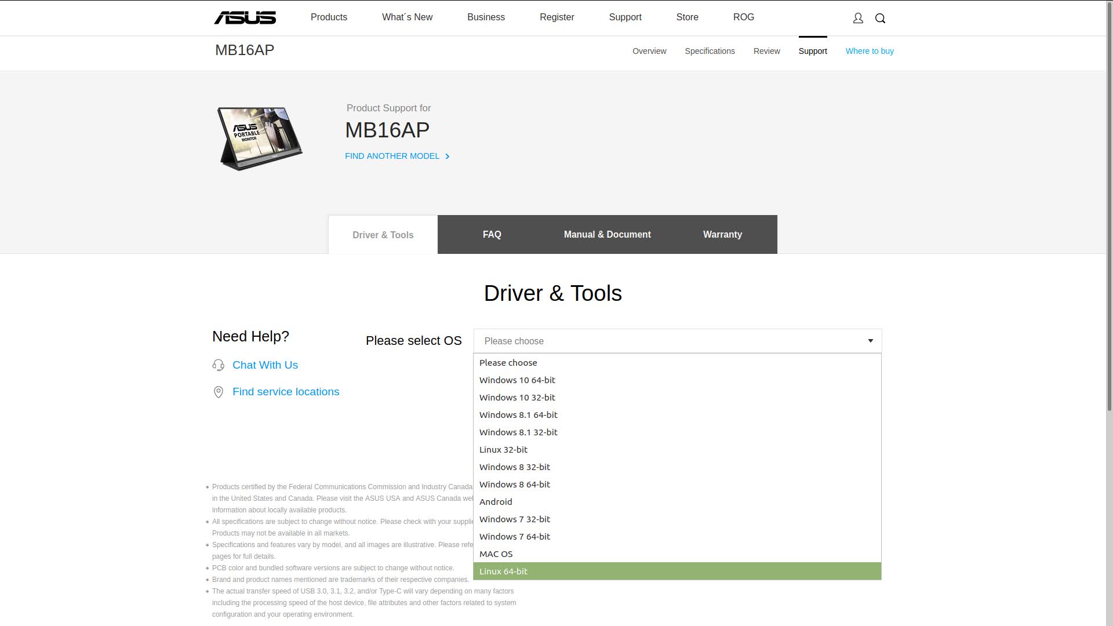Click the location pin icon beside Find service locations
Viewport: 1113px width, 626px height.
click(x=219, y=392)
